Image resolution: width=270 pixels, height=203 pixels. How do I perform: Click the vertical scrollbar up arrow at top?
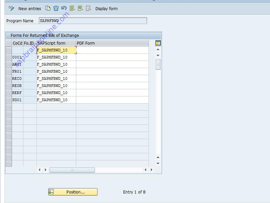tap(158, 49)
